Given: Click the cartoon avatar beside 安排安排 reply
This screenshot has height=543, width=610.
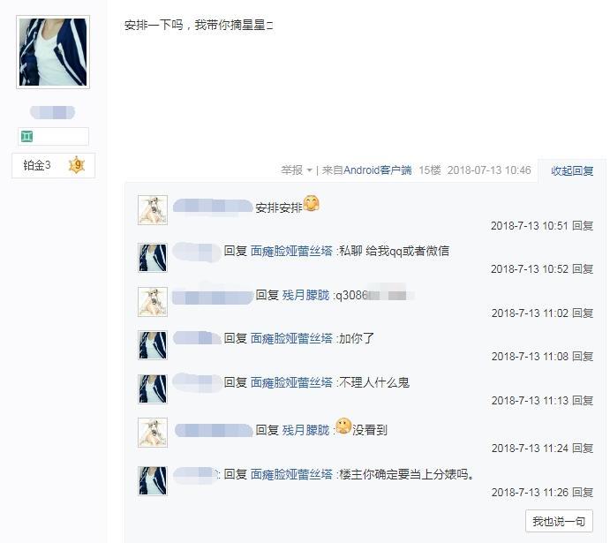Looking at the screenshot, I should (153, 210).
